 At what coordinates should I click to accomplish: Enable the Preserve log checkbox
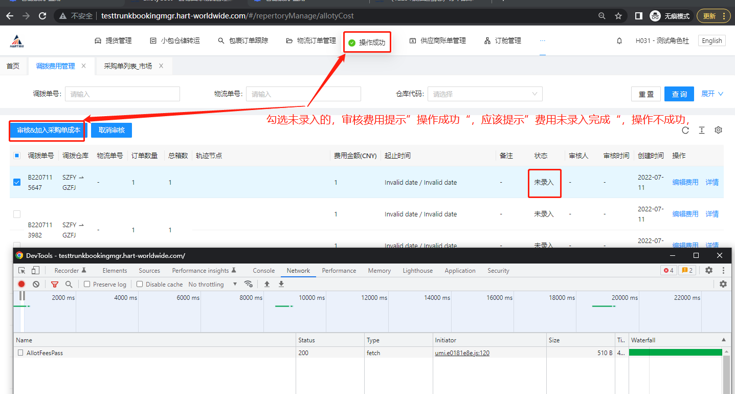coord(87,284)
